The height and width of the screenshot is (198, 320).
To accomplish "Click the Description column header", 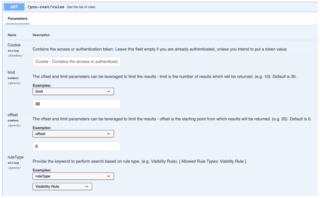I will click(41, 35).
